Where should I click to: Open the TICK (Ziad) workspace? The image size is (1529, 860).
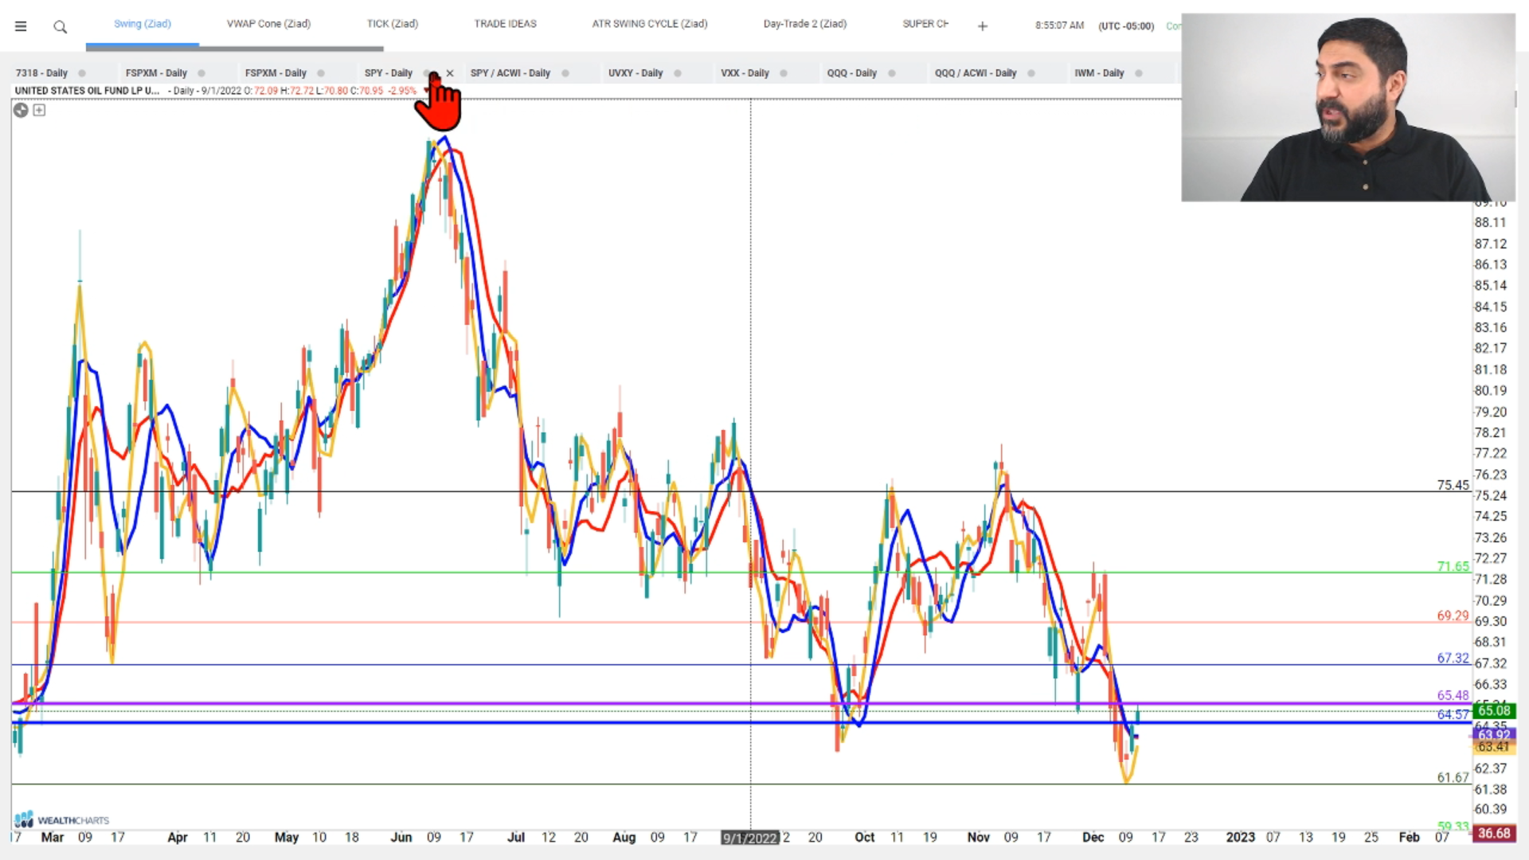tap(393, 24)
